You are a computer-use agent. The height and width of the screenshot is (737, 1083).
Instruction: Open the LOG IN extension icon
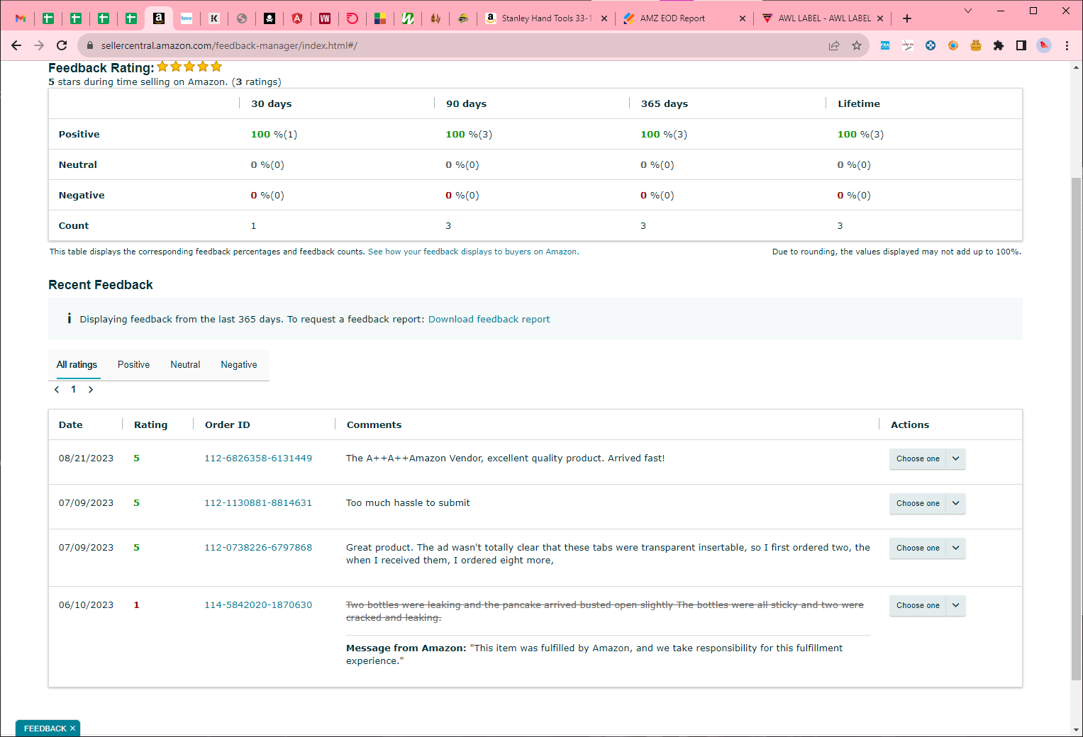coord(908,45)
